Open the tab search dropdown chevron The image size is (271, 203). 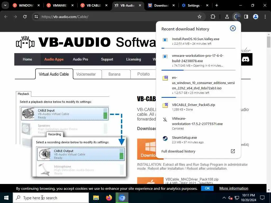pyautogui.click(x=5, y=5)
